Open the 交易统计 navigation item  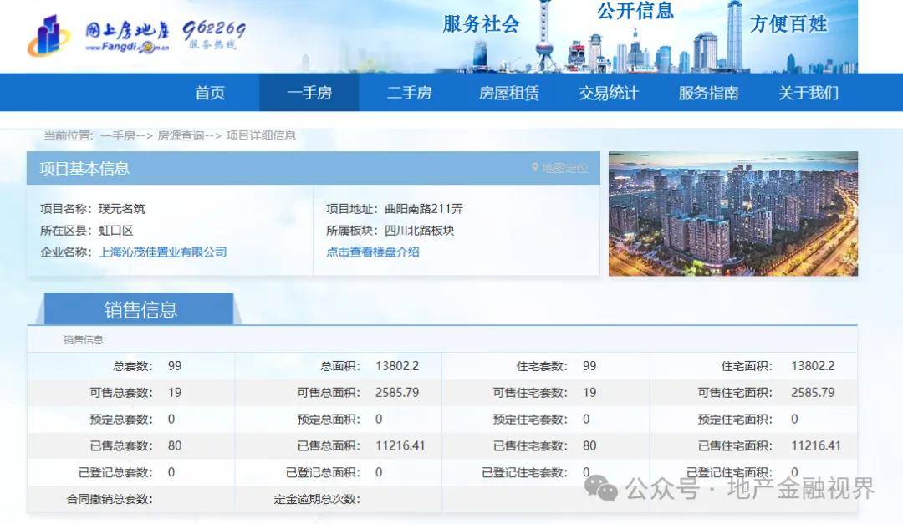(x=608, y=93)
